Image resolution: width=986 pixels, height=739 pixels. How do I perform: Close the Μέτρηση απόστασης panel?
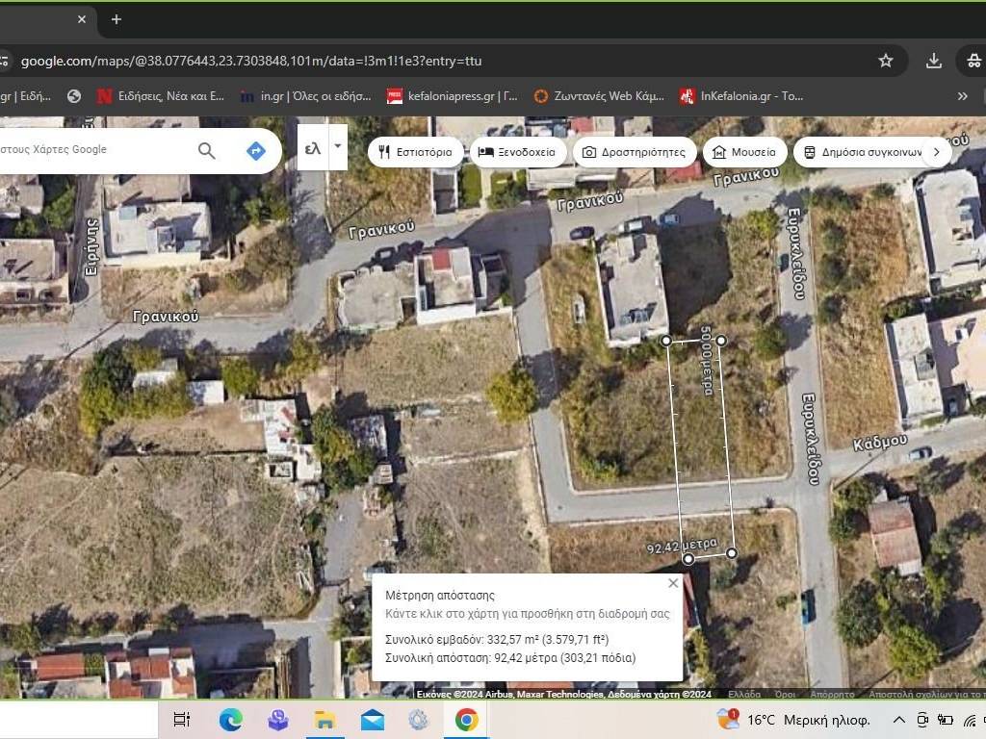(x=673, y=583)
